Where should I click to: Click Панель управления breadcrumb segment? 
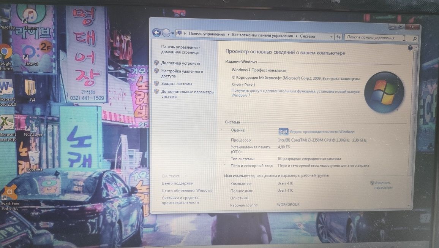point(207,34)
